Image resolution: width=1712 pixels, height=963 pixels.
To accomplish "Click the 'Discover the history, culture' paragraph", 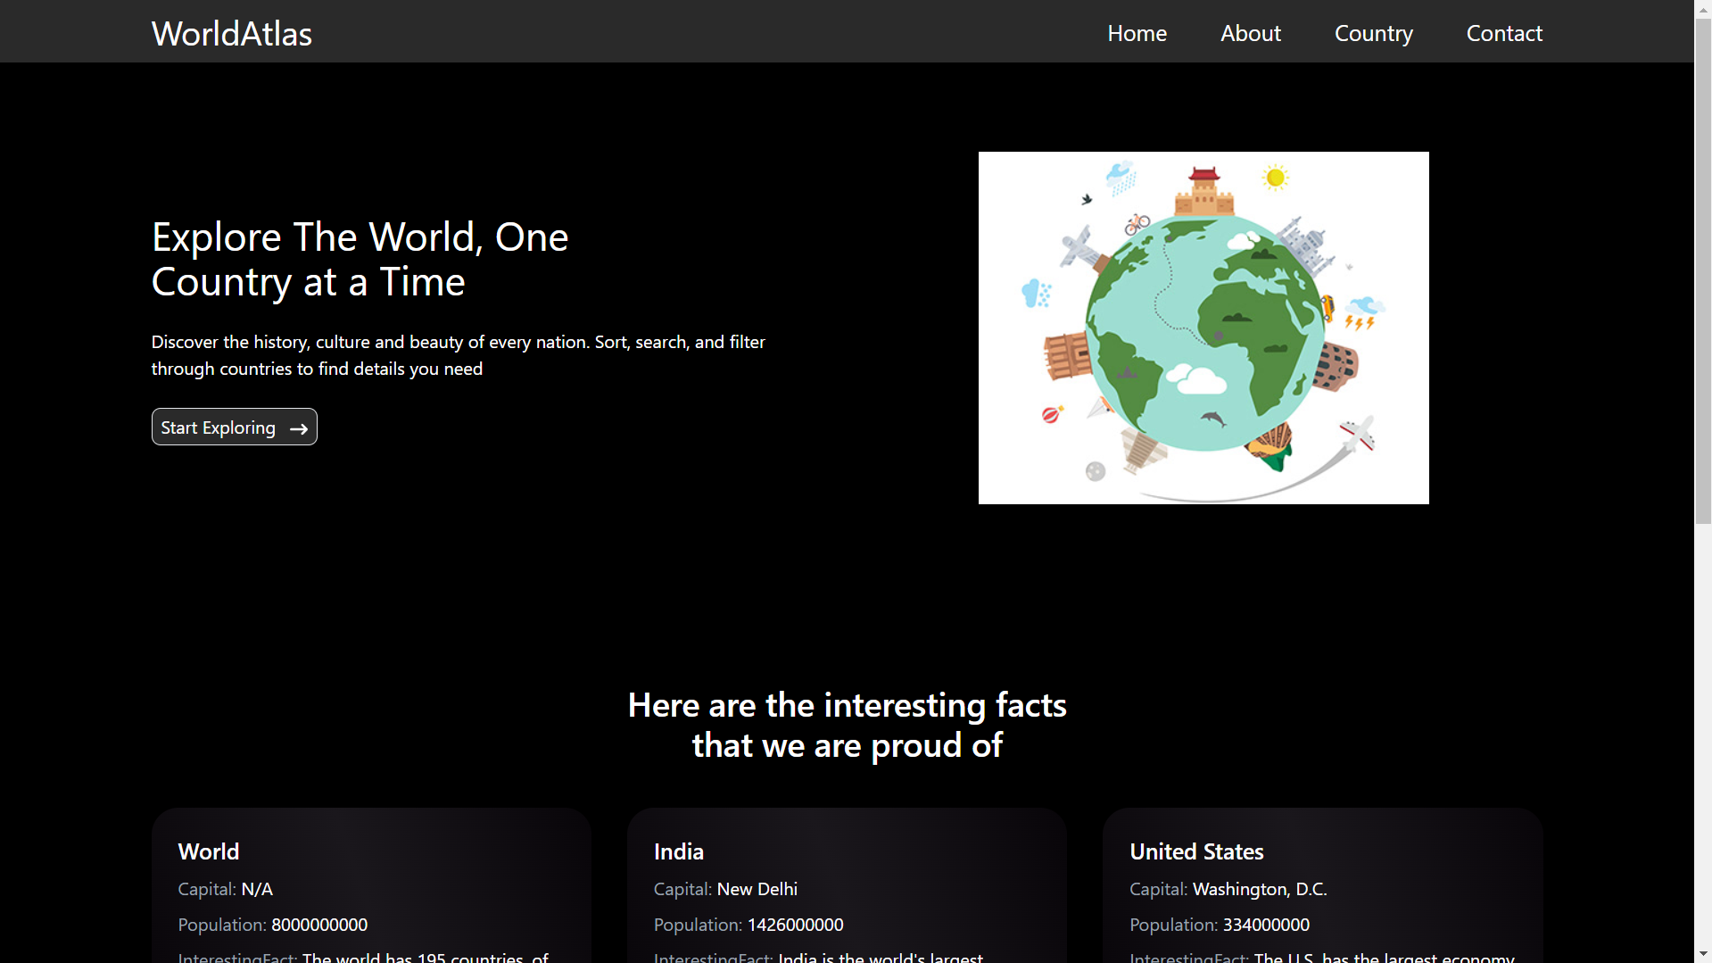I will point(459,355).
